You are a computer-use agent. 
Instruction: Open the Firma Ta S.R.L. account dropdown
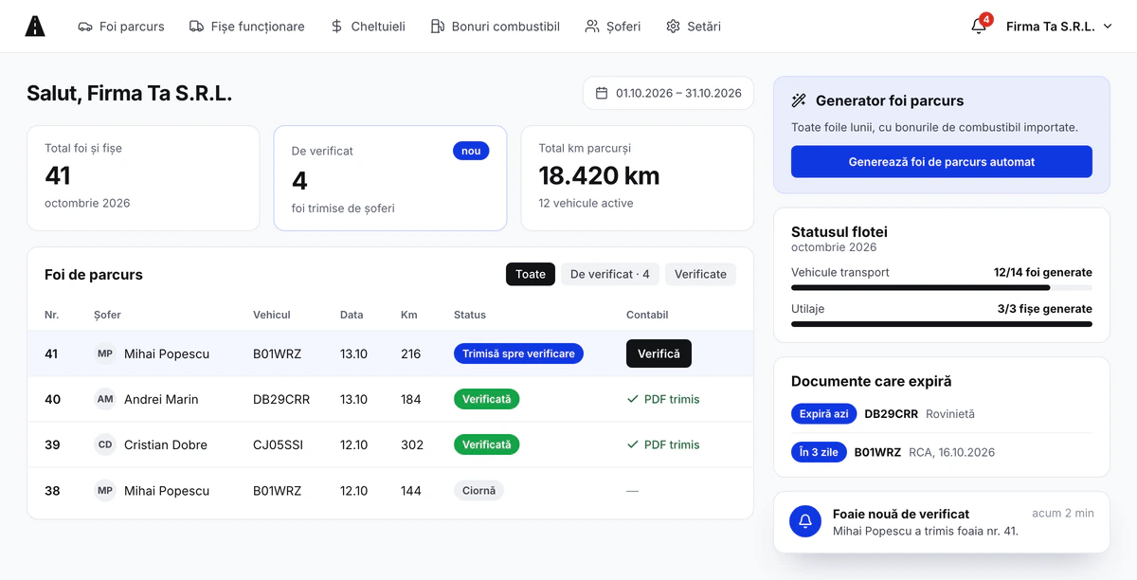[1058, 27]
